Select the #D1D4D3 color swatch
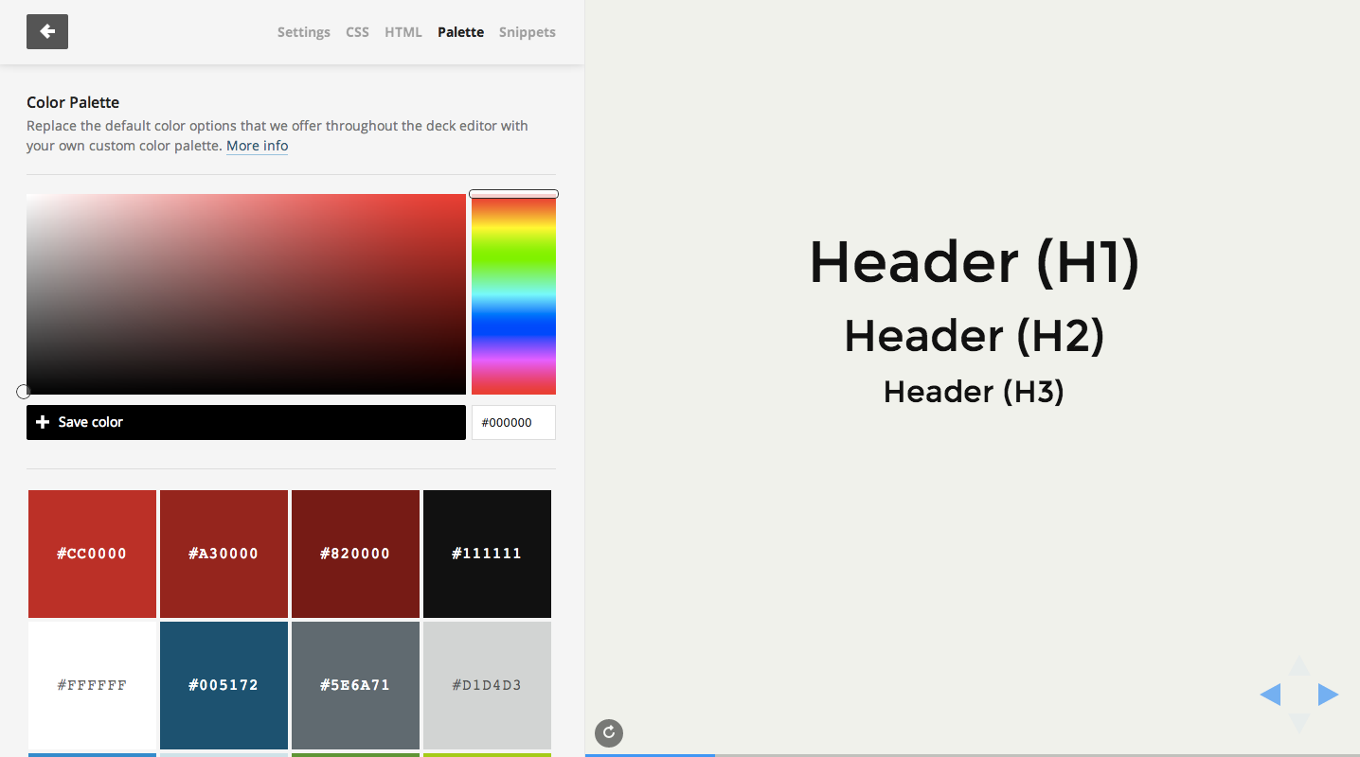 [x=487, y=685]
